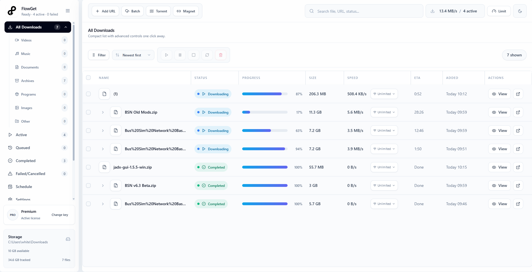Image resolution: width=532 pixels, height=272 pixels.
Task: Open Unlimited dropdown for BSN v6.3 Beta.zip
Action: click(384, 185)
